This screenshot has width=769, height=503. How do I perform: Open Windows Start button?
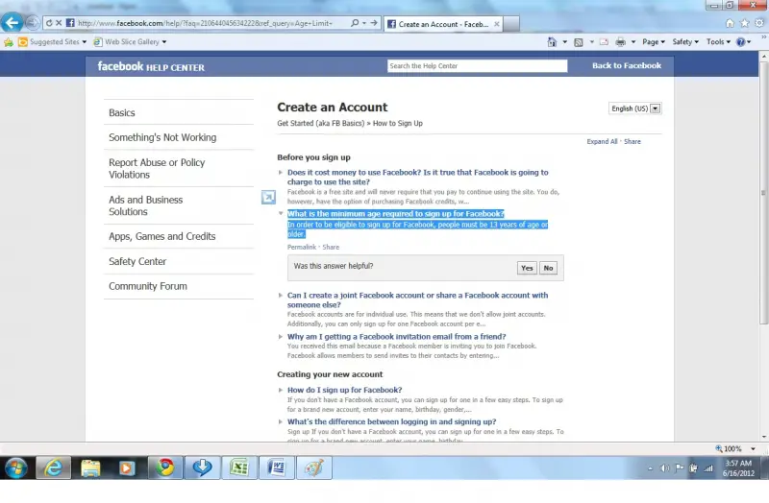16,468
